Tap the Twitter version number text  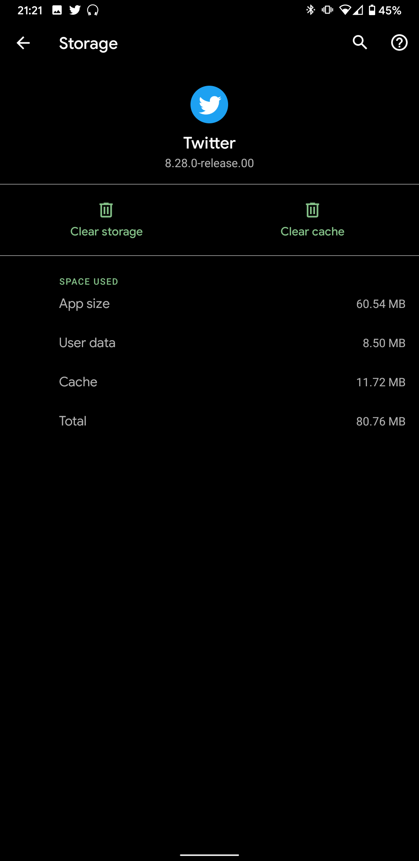[x=209, y=163]
